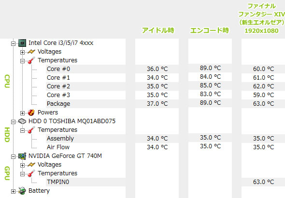Select the Core #0 temperature row
Image resolution: width=285 pixels, height=198 pixels.
point(85,69)
